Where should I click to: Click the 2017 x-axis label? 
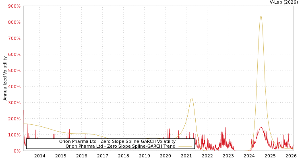[103, 156]
